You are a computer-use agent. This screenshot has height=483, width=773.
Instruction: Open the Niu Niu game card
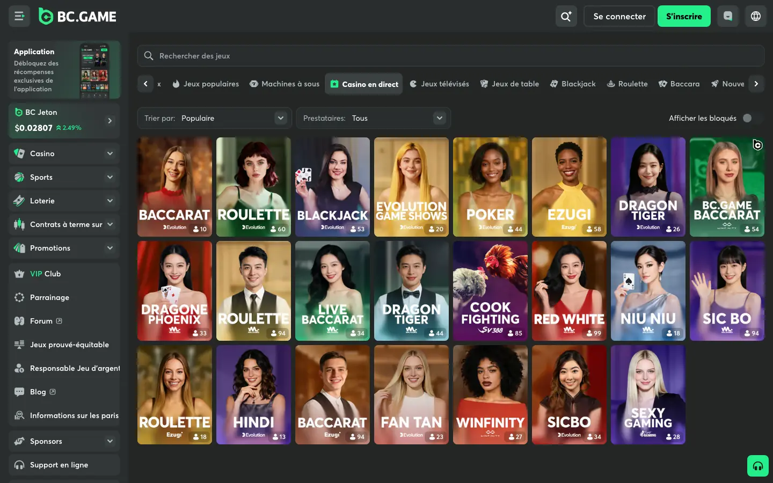(x=648, y=291)
